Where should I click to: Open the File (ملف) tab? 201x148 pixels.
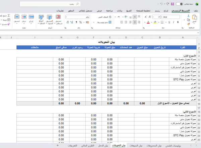196,11
